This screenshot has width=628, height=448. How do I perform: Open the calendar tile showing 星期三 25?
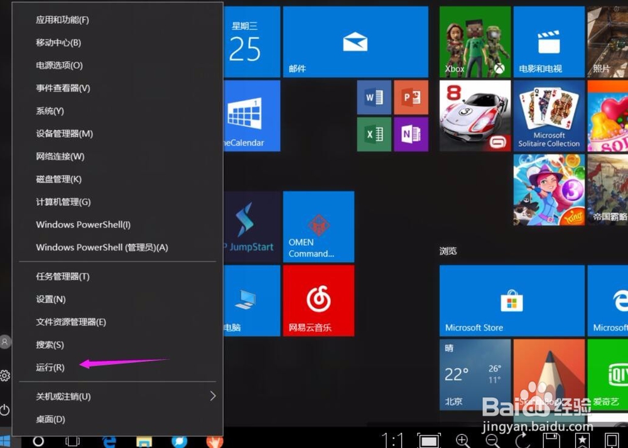point(252,41)
